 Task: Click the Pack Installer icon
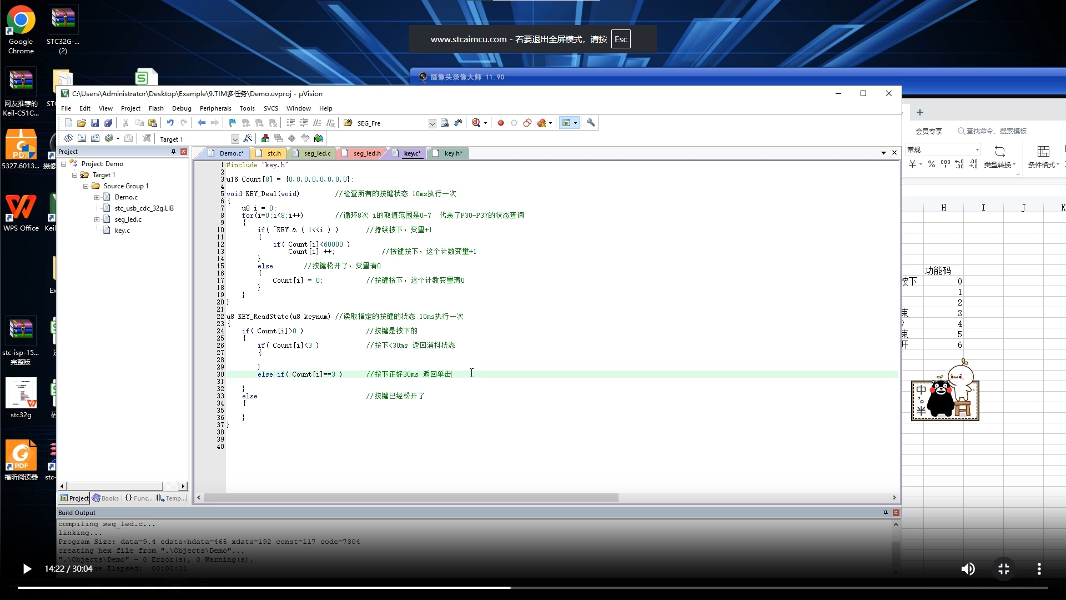319,138
